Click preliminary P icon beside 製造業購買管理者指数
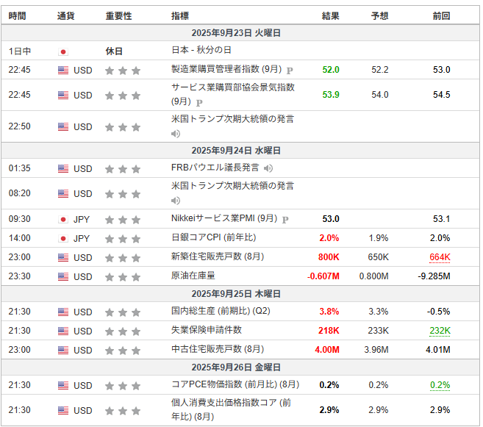The height and width of the screenshot is (427, 483). pyautogui.click(x=290, y=71)
